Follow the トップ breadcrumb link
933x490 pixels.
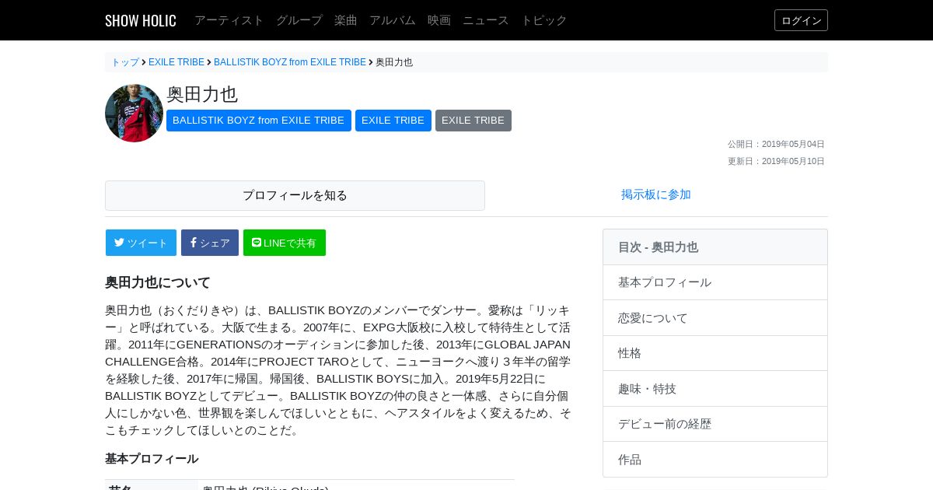coord(125,62)
